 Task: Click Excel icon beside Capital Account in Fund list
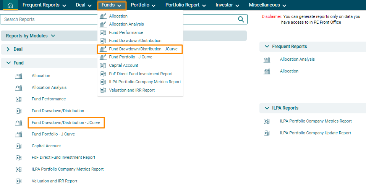pyautogui.click(x=19, y=146)
